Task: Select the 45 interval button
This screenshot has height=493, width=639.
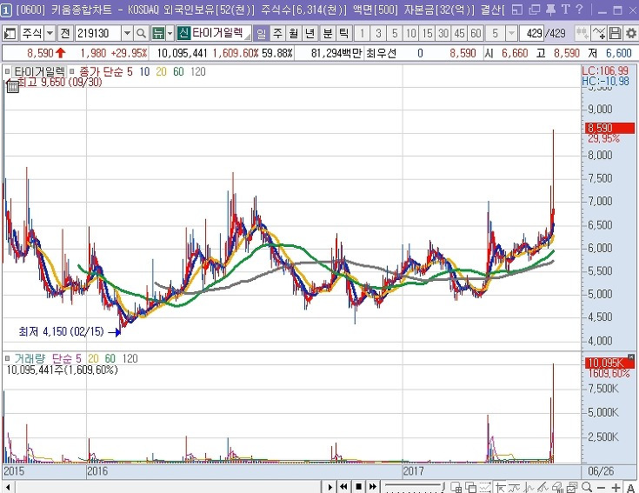Action: point(460,33)
